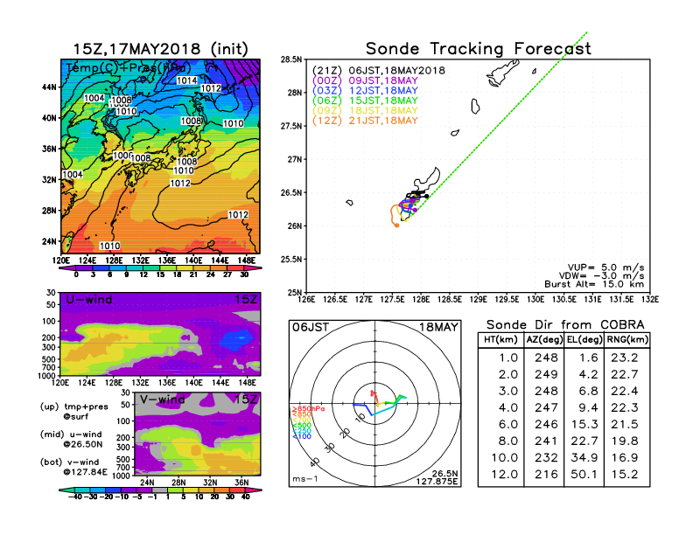Click the red "≥850hPa" hodograph legend entry

point(309,409)
